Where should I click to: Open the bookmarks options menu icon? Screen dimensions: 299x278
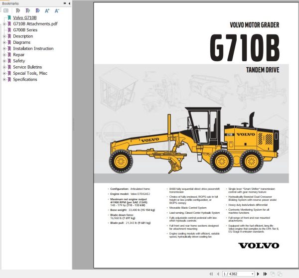[x=6, y=10]
